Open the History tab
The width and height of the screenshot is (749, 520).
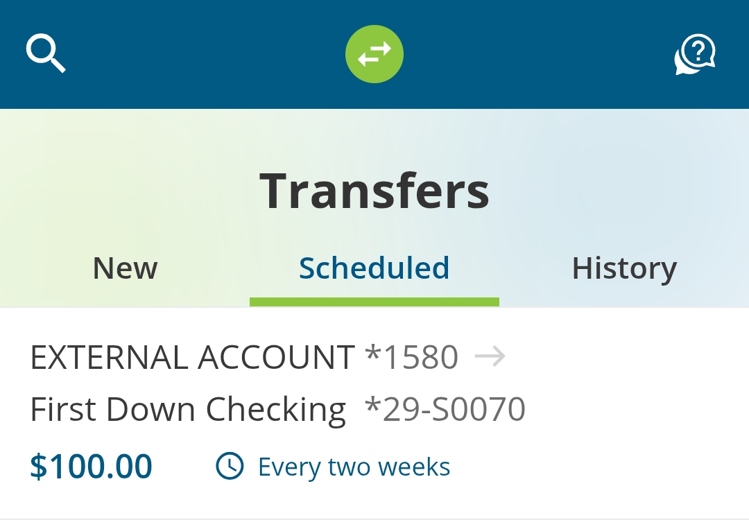click(x=624, y=268)
